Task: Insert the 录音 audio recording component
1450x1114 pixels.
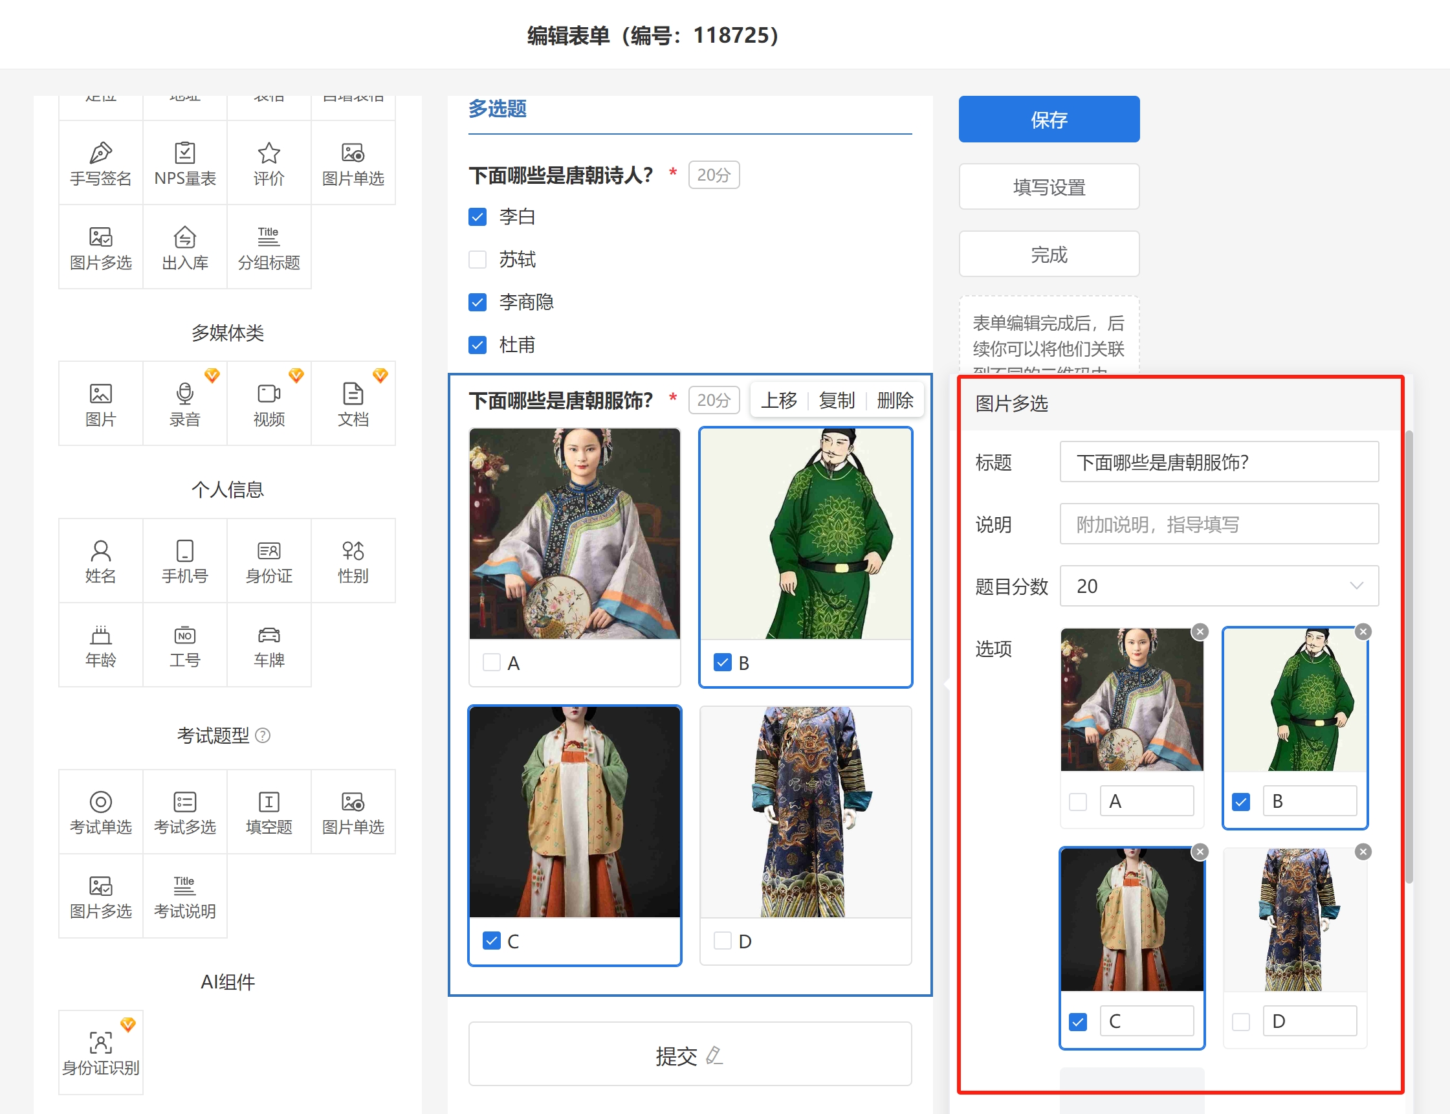Action: [185, 404]
